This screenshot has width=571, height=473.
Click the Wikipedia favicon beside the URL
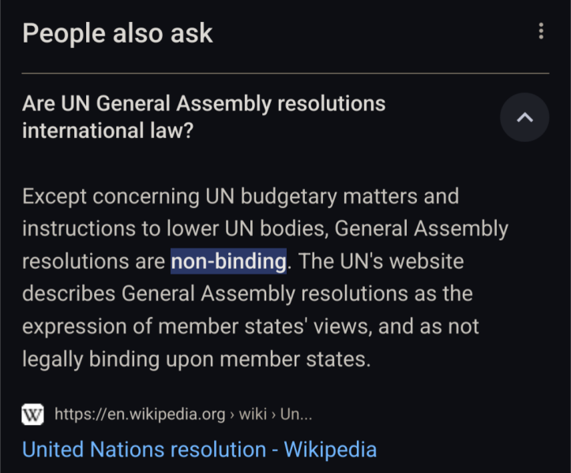(33, 414)
